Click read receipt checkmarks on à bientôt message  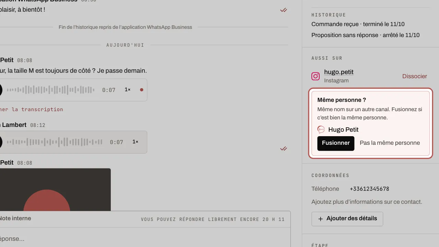pyautogui.click(x=283, y=10)
